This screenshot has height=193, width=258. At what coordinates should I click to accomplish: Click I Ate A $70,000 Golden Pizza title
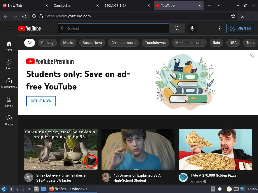pos(214,175)
